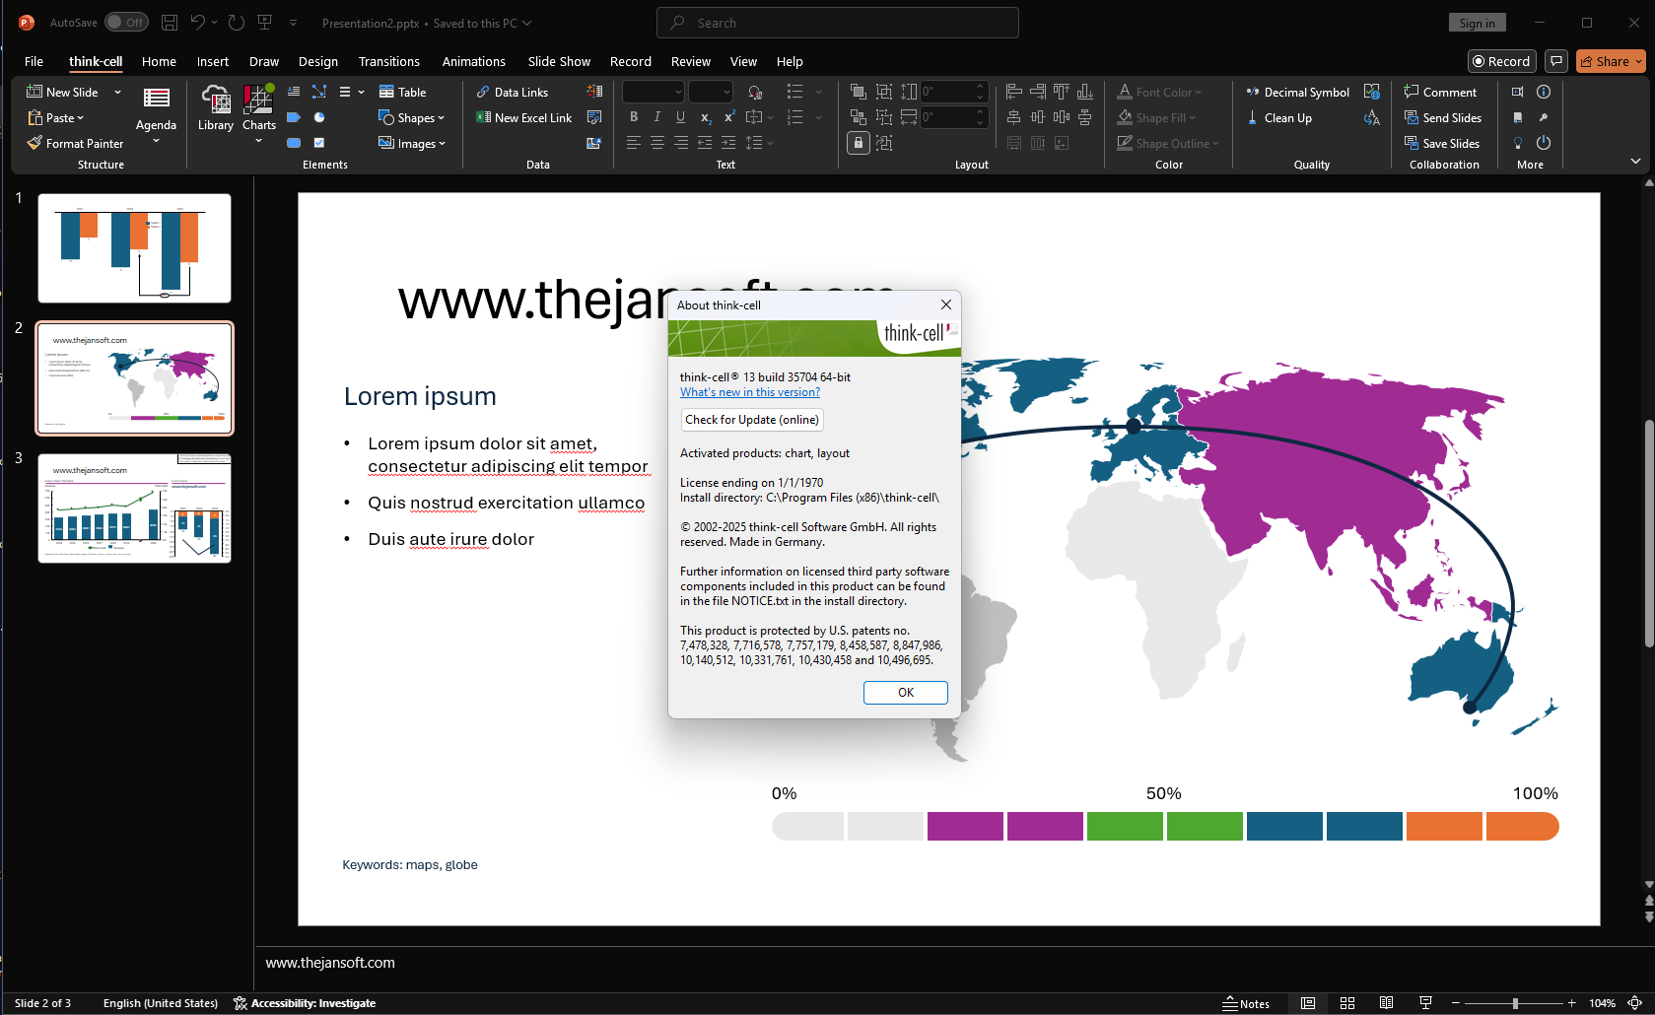Toggle the Notes pane
Viewport: 1655px width, 1015px height.
pyautogui.click(x=1246, y=1003)
